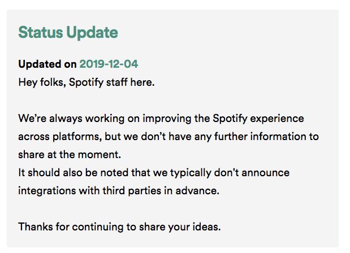
Task: Click the line starting 'across platforms'
Action: 168,137
